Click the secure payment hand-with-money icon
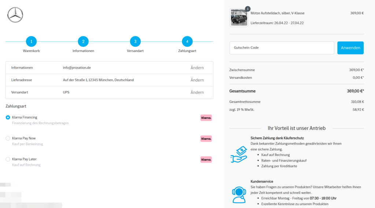Image resolution: width=375 pixels, height=208 pixels. coord(239,154)
